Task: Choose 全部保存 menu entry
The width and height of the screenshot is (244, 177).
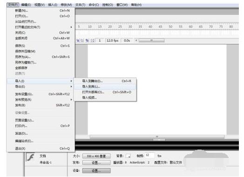Action: tap(41, 68)
